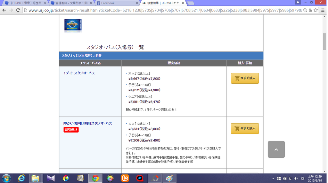The image size is (328, 183).
Task: Click the 購入・詳細 column header
Action: 245,63
